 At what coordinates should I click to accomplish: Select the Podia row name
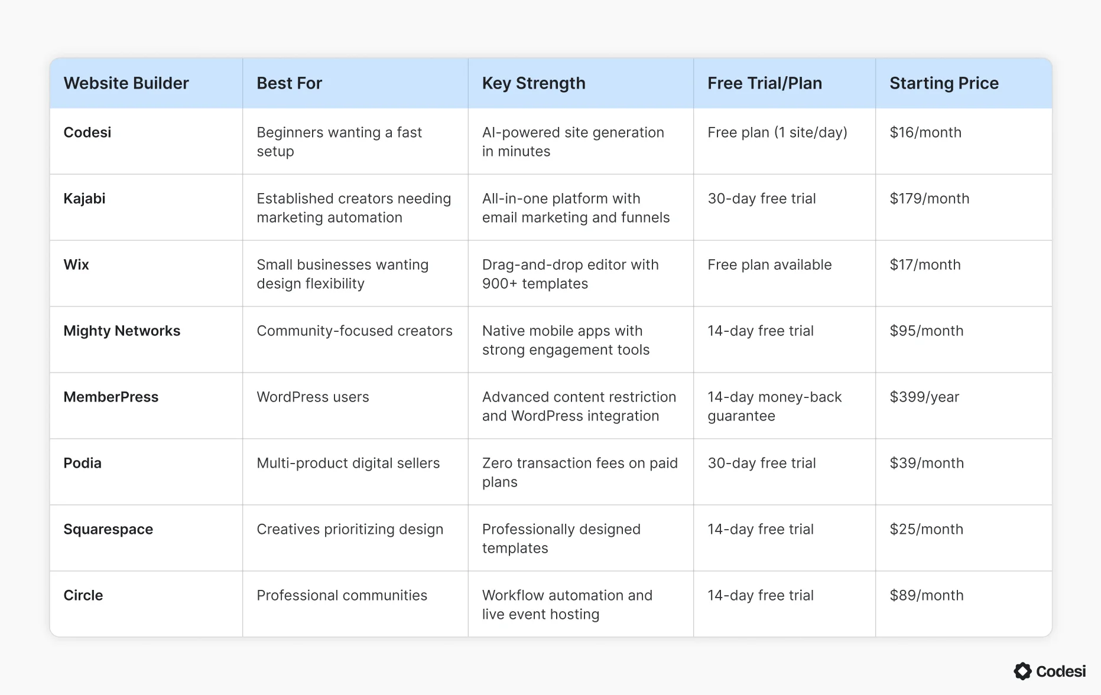pyautogui.click(x=83, y=463)
